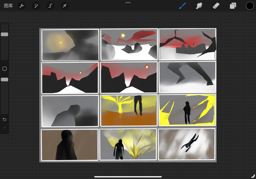Select the Eraser tool
This screenshot has height=179, width=256.
point(216,6)
